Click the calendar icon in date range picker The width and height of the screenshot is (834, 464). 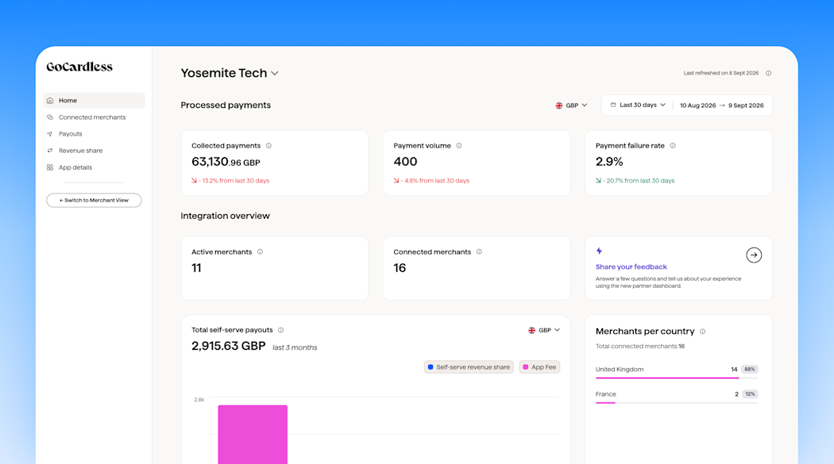613,105
